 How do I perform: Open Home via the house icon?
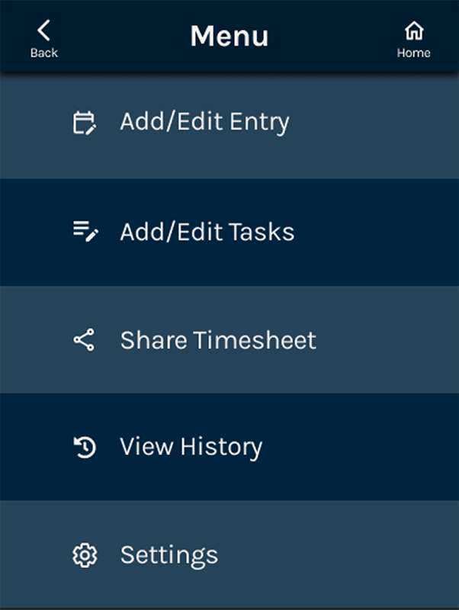pos(414,29)
